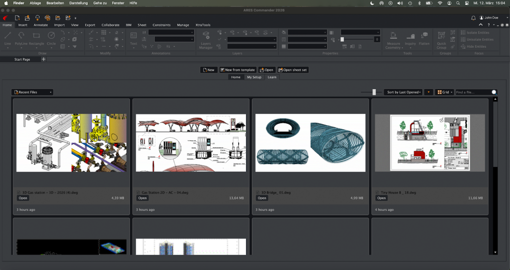Click the magnifier icon in Find a file
Image resolution: width=510 pixels, height=270 pixels.
[494, 92]
